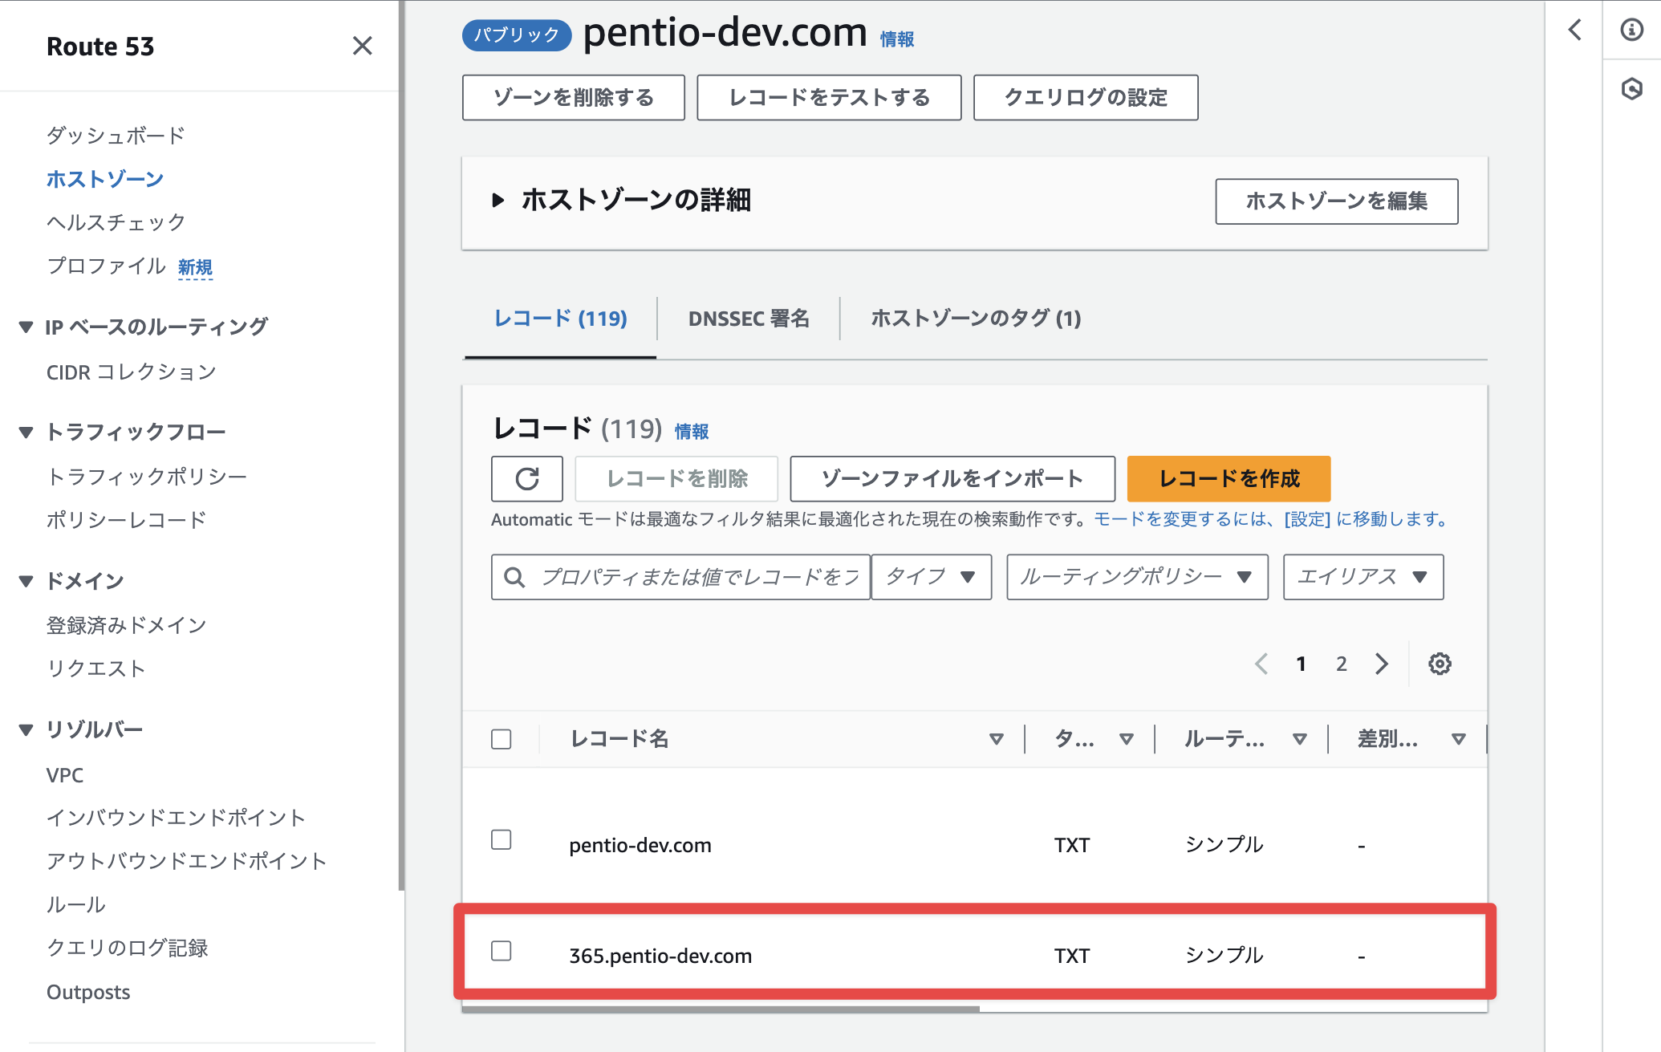Image resolution: width=1661 pixels, height=1052 pixels.
Task: Check the 365.pentio-dev.com record checkbox
Action: click(x=502, y=951)
